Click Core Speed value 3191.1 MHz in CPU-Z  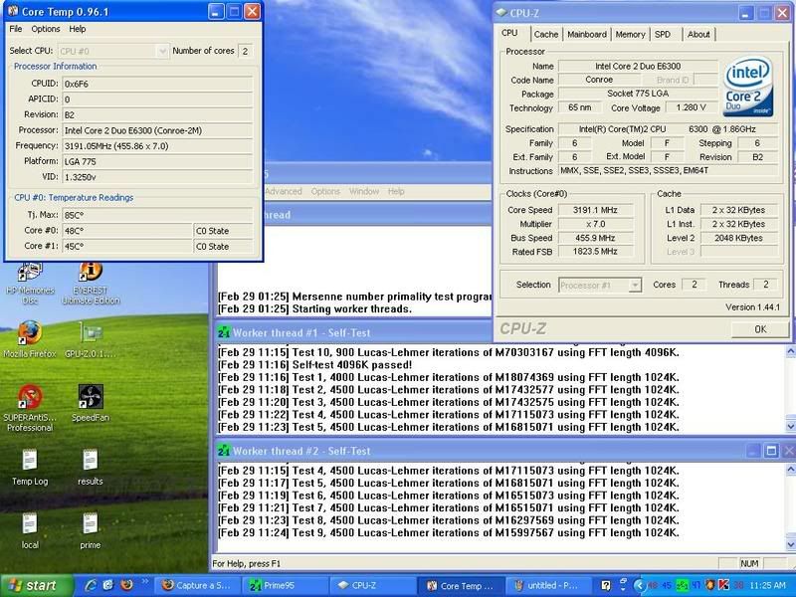[595, 210]
